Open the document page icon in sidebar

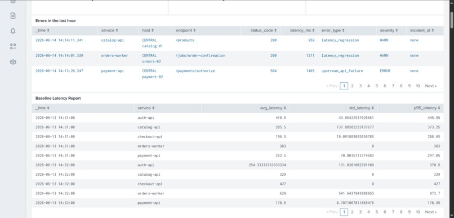coord(13,16)
